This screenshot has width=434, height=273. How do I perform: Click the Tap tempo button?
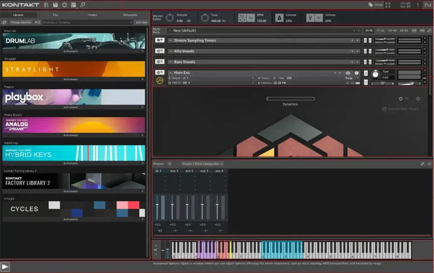pyautogui.click(x=250, y=18)
